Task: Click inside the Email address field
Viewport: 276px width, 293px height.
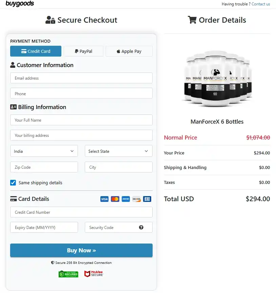Action: pos(81,78)
